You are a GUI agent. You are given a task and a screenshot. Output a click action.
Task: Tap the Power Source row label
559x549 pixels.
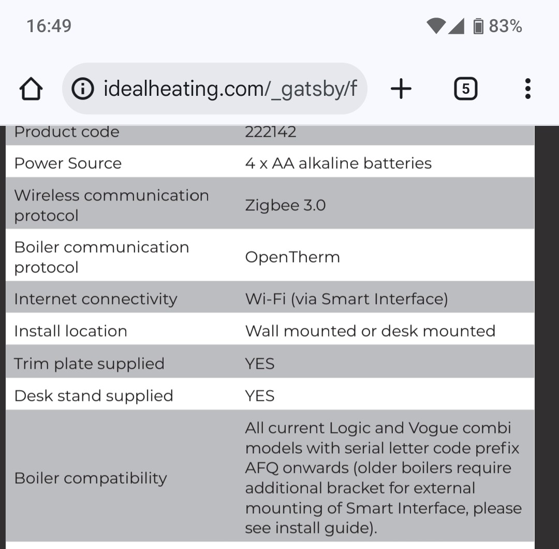[68, 163]
